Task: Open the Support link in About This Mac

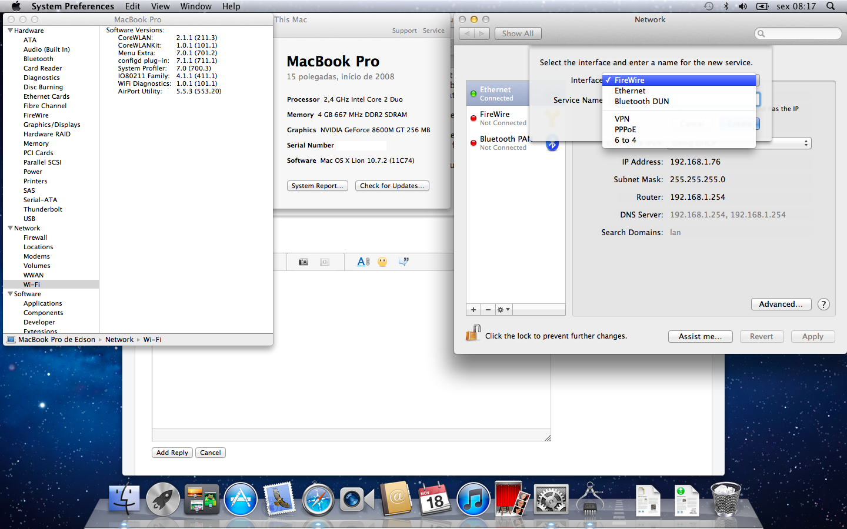Action: click(405, 31)
